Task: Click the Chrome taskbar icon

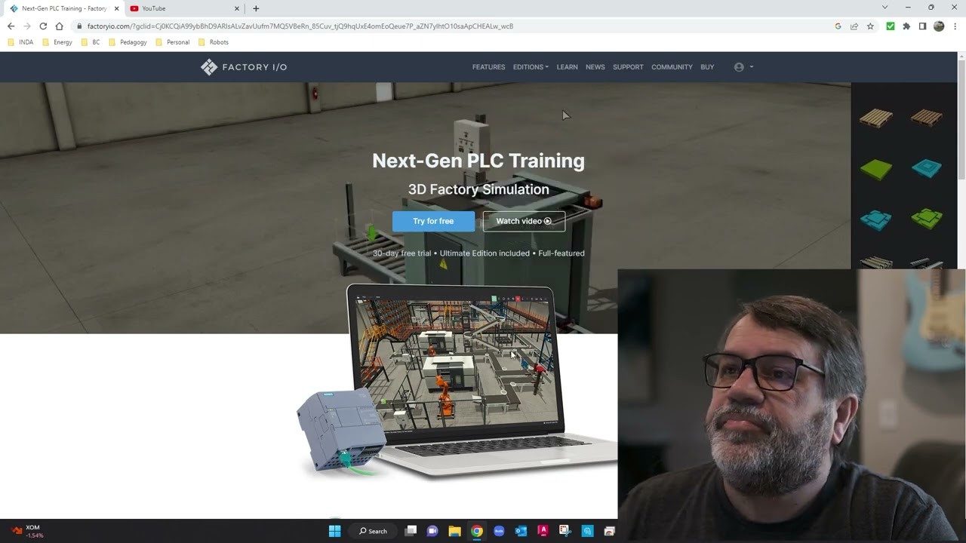Action: (x=477, y=531)
